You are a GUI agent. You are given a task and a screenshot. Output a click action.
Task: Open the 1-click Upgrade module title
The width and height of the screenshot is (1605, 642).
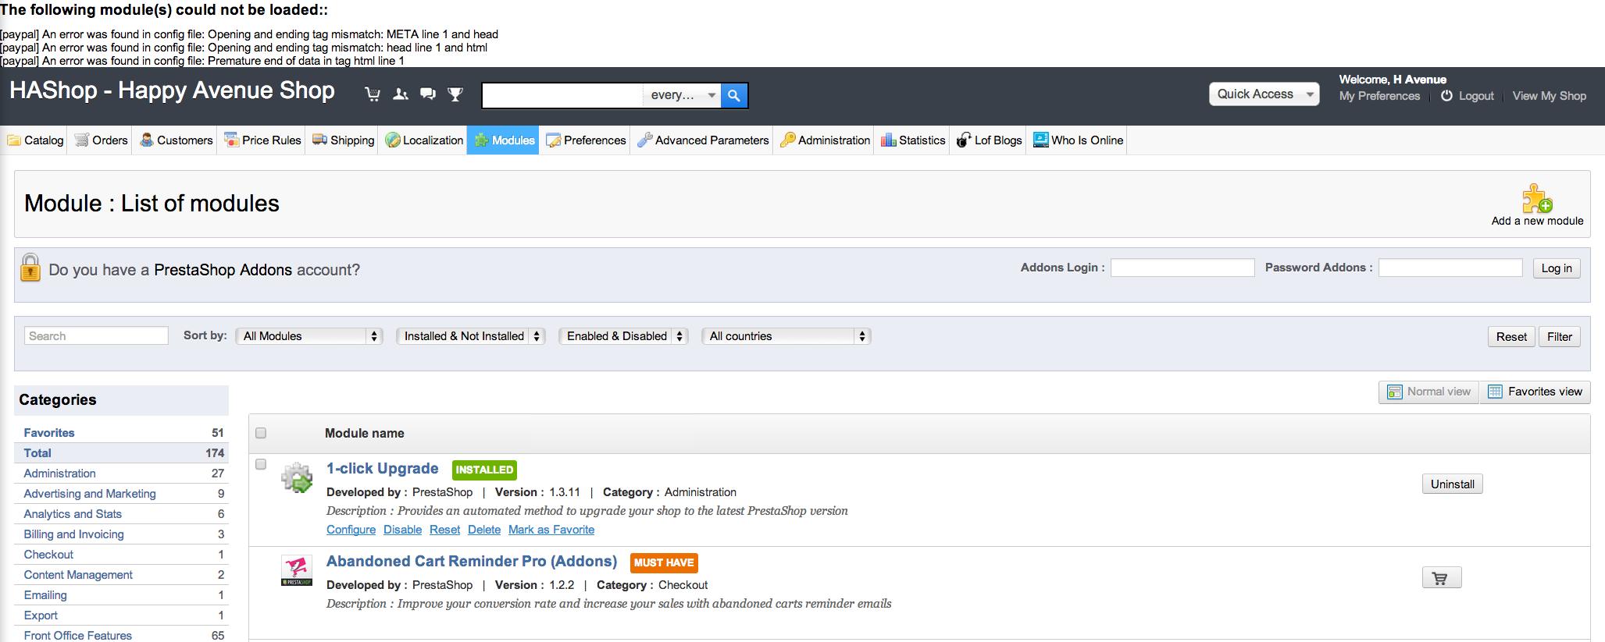[x=382, y=469]
